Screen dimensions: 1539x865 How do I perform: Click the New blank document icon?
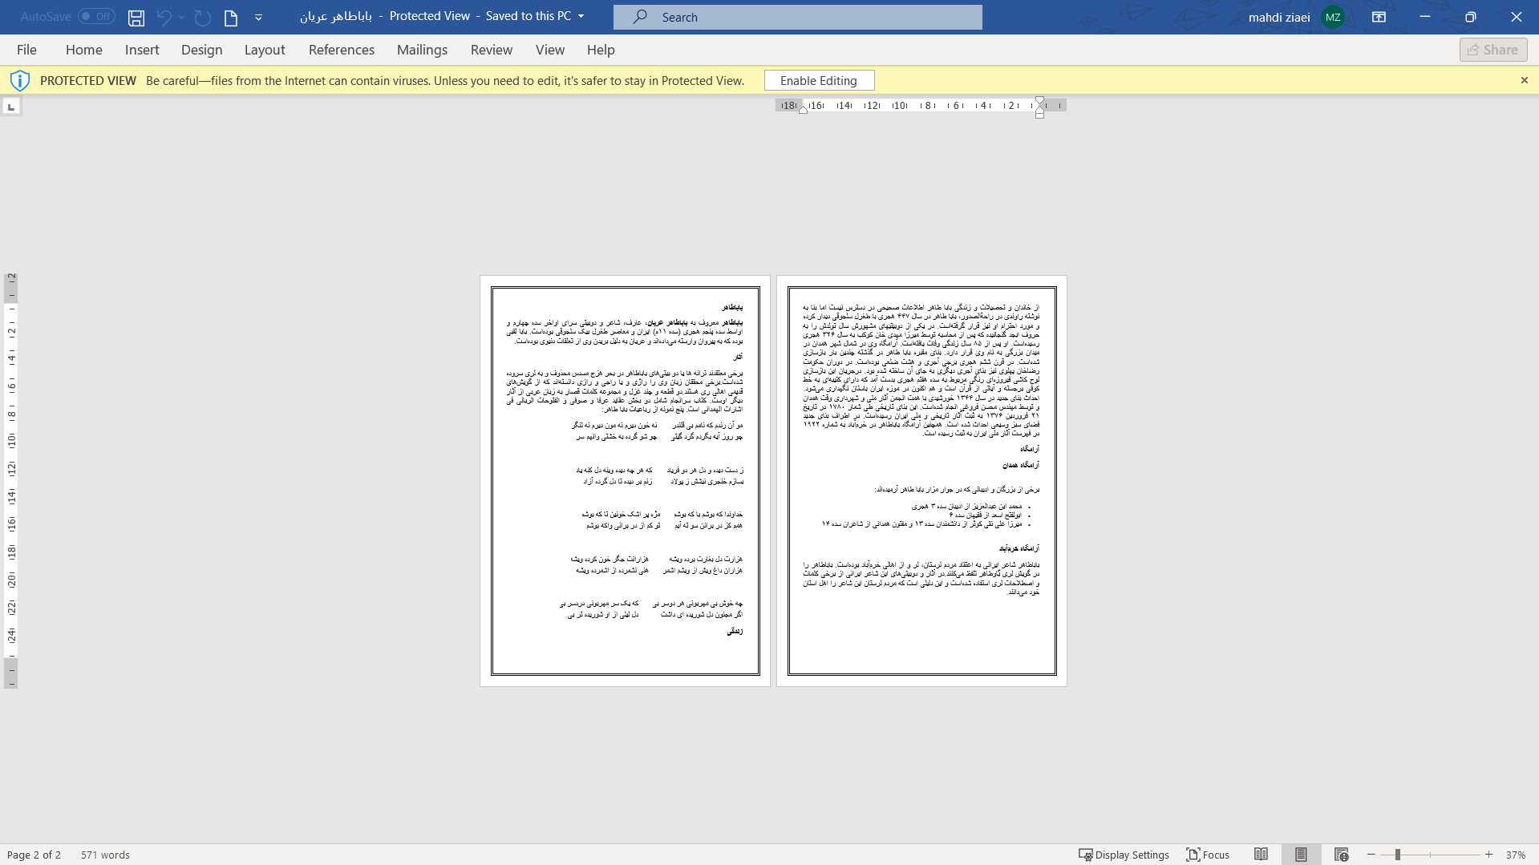coord(231,17)
